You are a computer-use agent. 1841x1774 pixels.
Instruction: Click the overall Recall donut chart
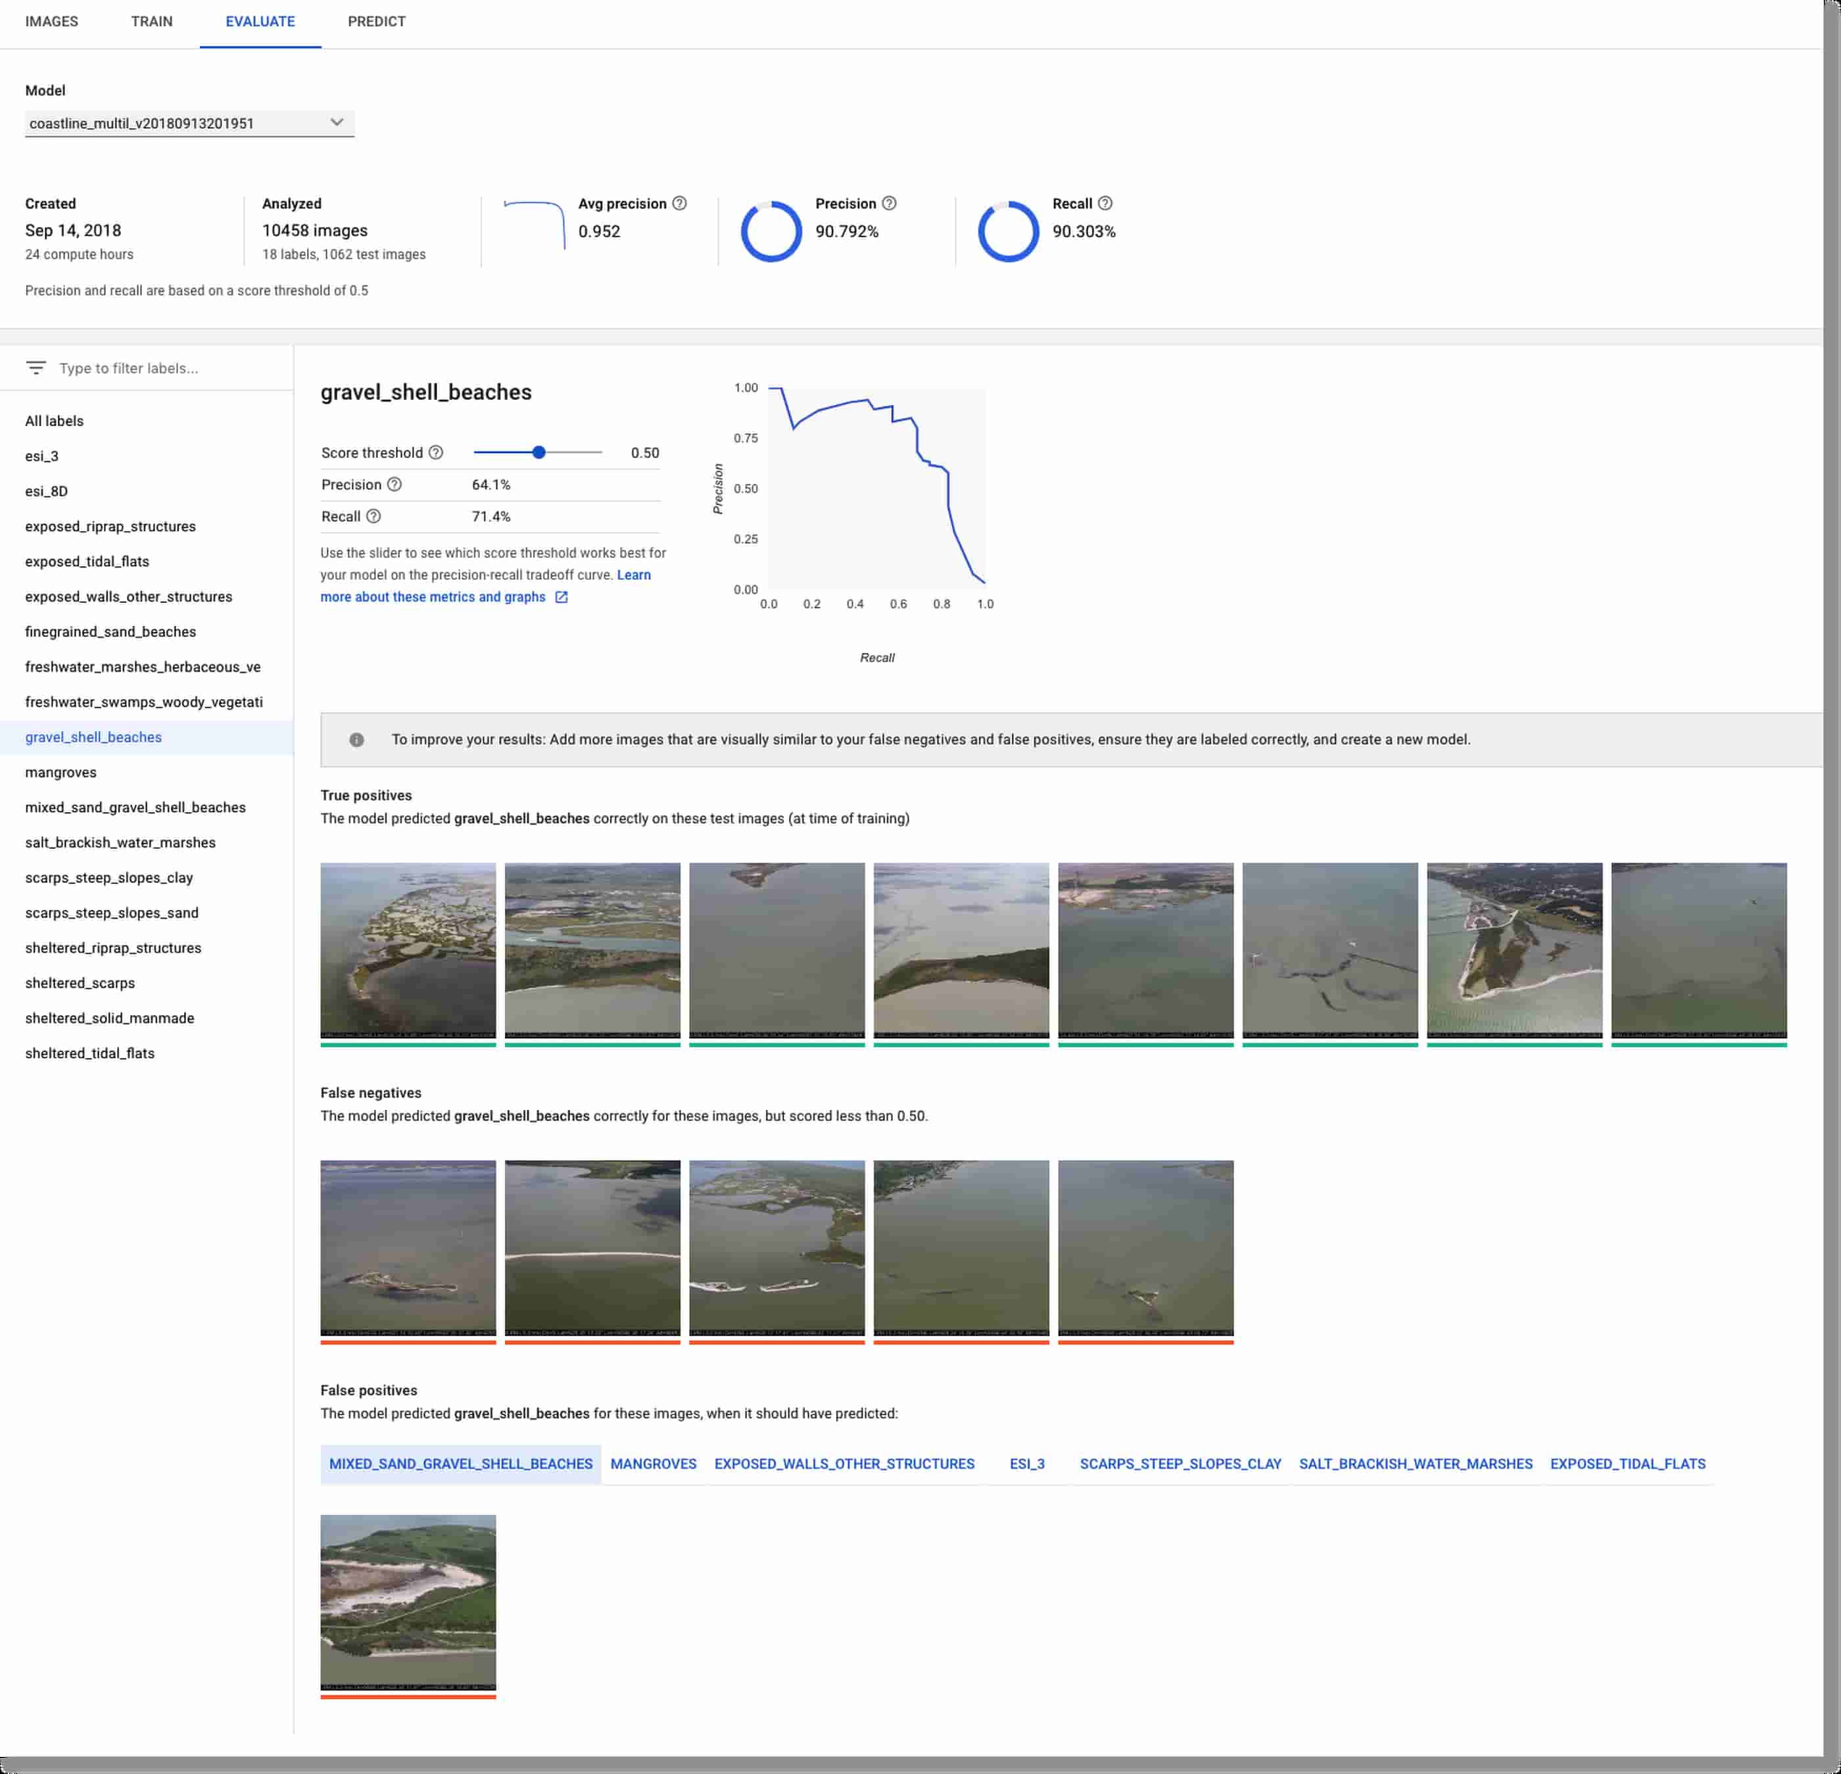(1009, 231)
